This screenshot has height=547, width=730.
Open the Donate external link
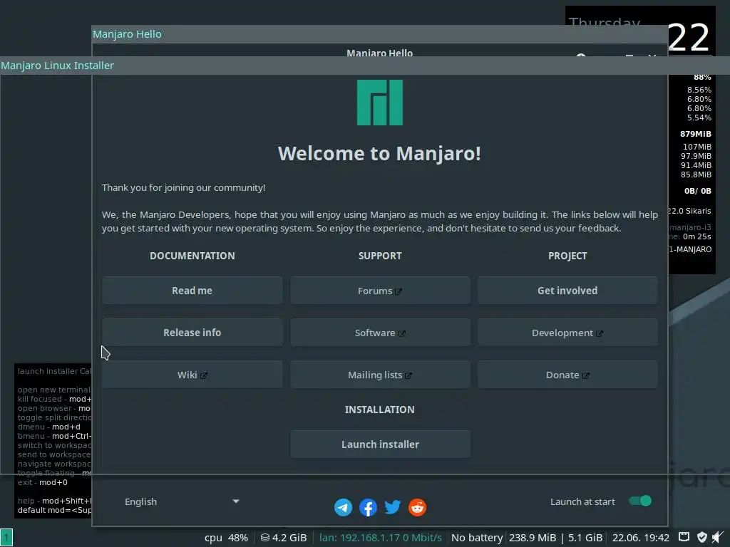click(x=567, y=375)
